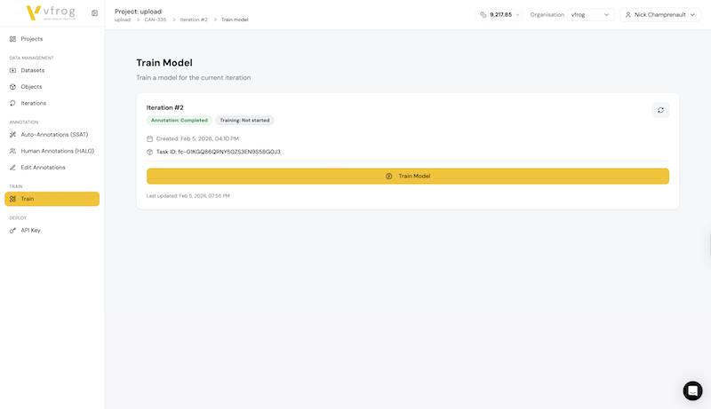
Task: Click the calendar icon beside Created date
Action: (150, 138)
